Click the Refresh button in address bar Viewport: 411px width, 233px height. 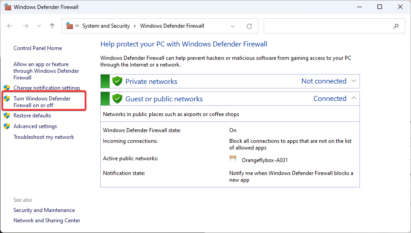[x=249, y=26]
